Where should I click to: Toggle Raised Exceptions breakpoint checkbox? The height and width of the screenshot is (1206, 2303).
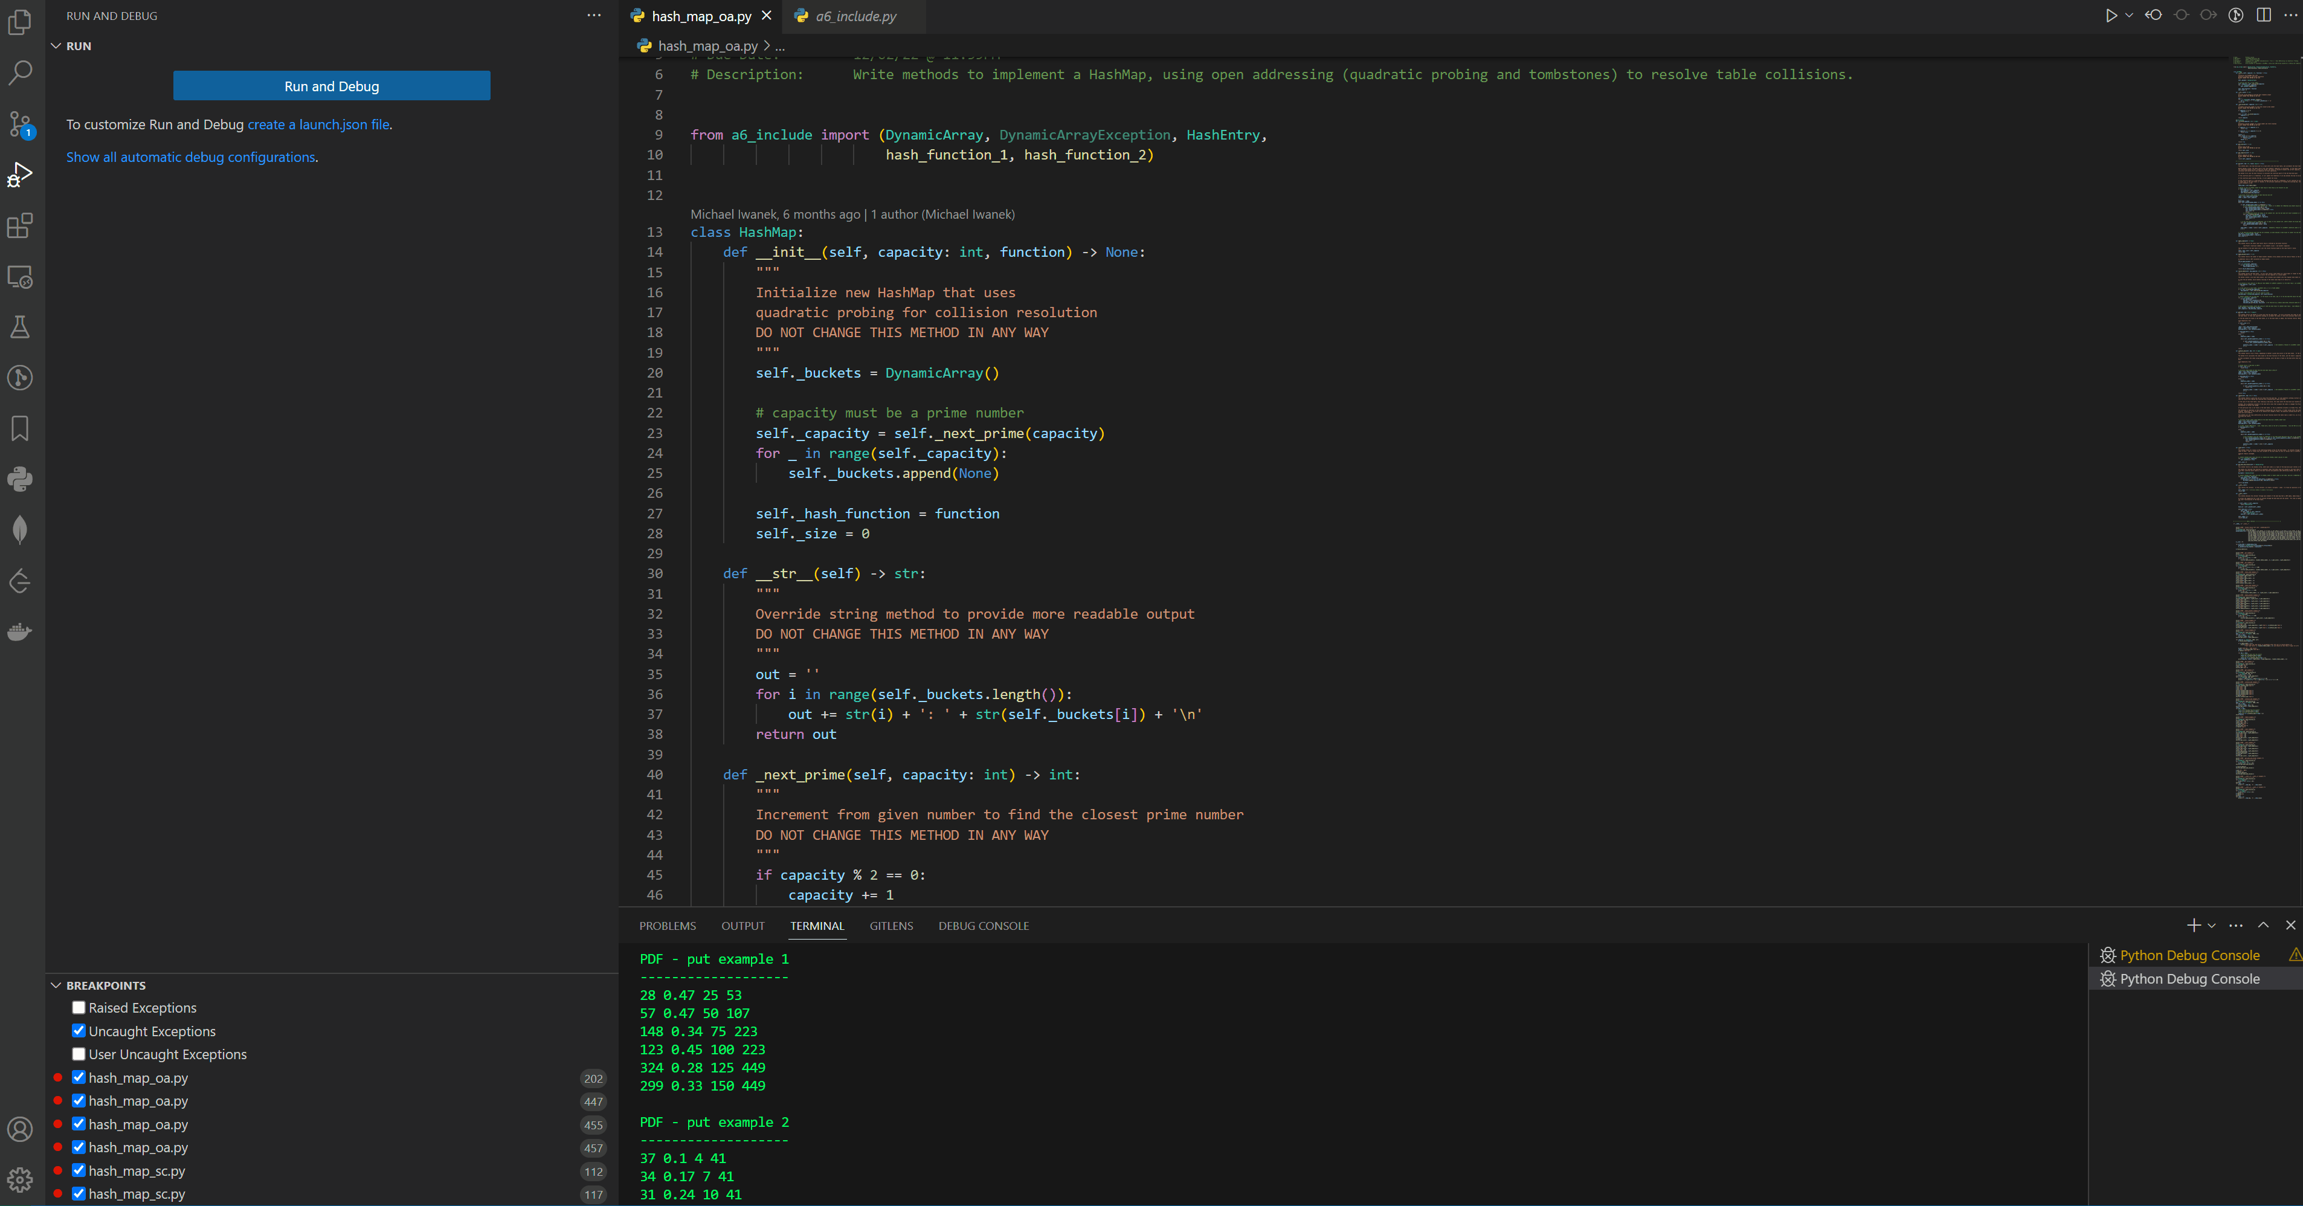coord(79,1008)
